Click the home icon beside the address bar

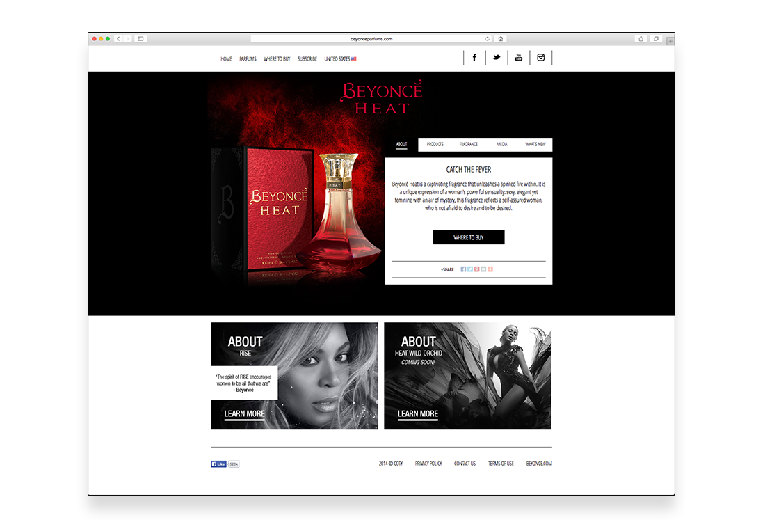click(500, 38)
